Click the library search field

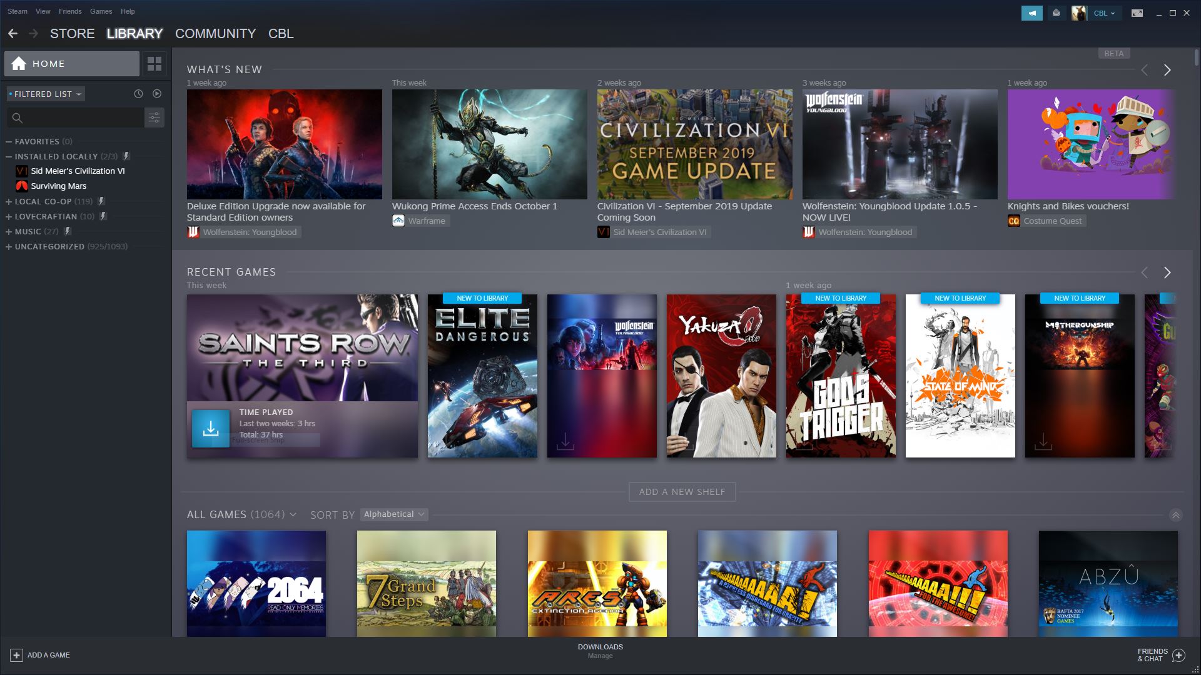point(81,117)
